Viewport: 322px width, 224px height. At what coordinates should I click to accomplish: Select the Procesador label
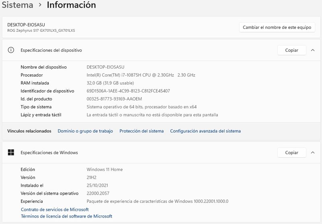[x=32, y=75]
